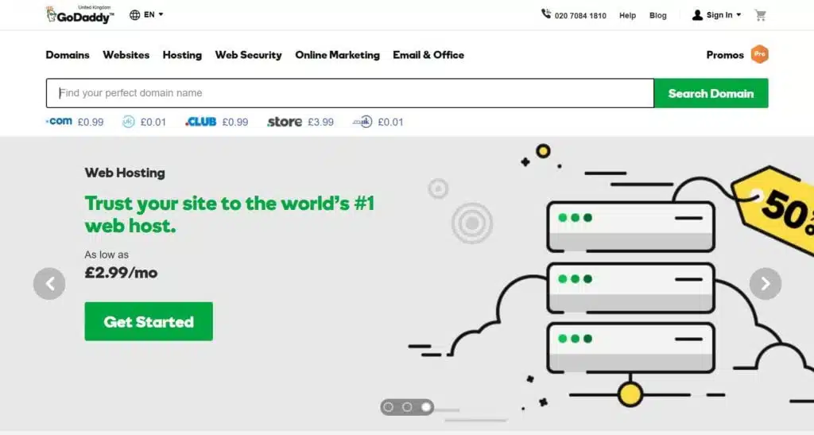Viewport: 814px width, 435px height.
Task: Click the Search Domain button
Action: (x=711, y=93)
